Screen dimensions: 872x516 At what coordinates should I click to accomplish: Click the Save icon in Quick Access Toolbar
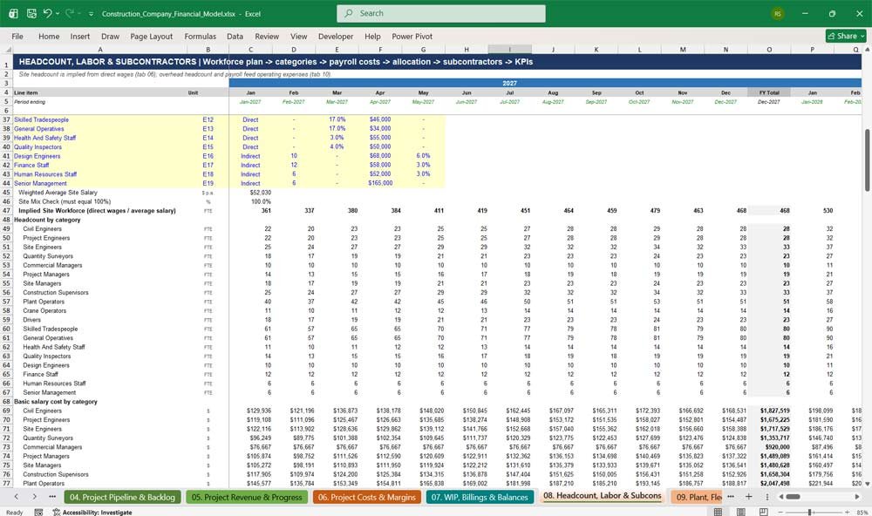(31, 13)
